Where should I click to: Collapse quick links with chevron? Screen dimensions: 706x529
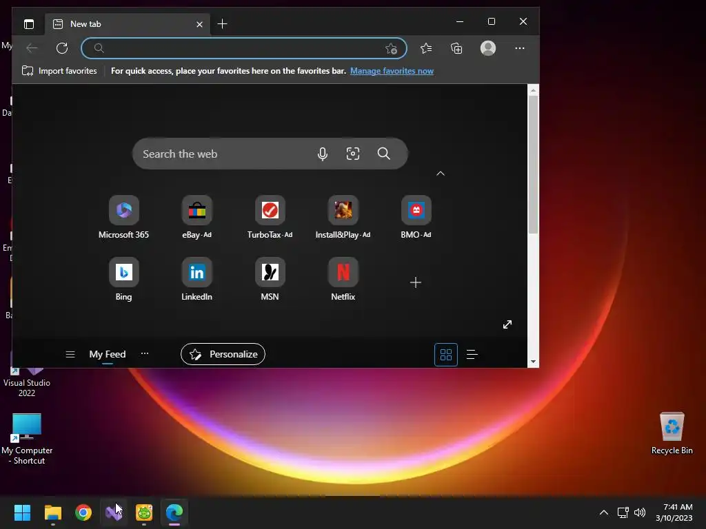pyautogui.click(x=441, y=174)
